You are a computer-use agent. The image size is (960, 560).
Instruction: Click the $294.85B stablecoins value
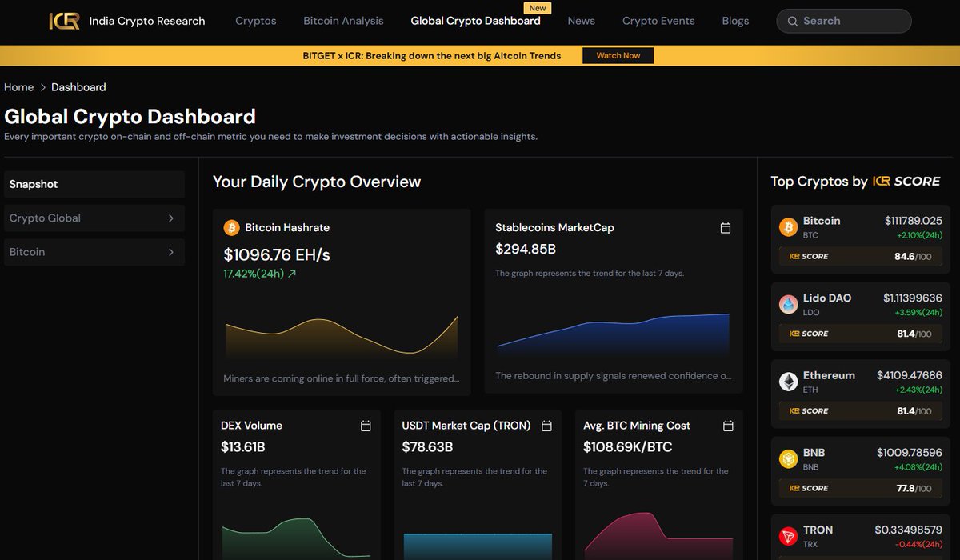click(x=526, y=249)
